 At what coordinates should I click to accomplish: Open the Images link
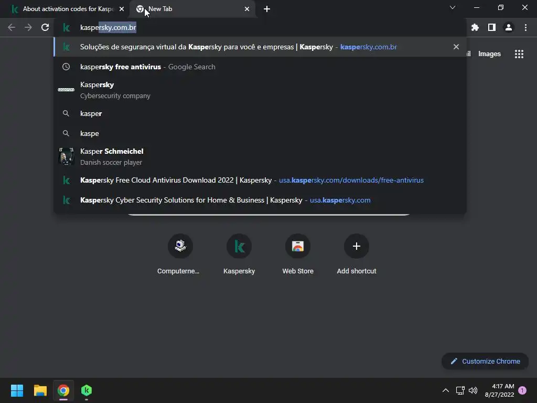(489, 54)
